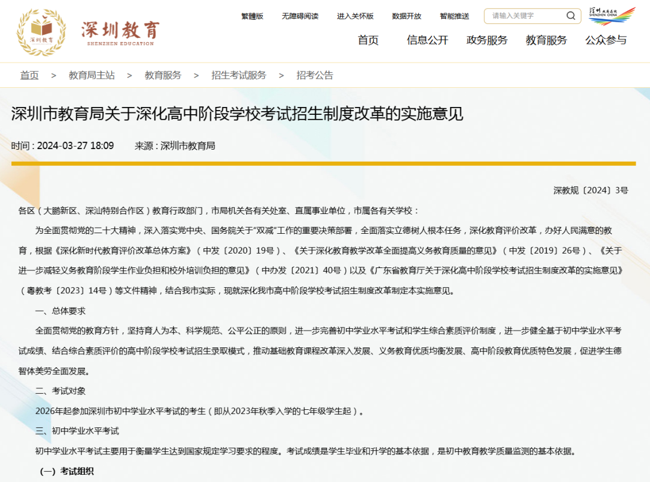
Task: Click the Shenzhen China colorful logo
Action: pyautogui.click(x=612, y=16)
